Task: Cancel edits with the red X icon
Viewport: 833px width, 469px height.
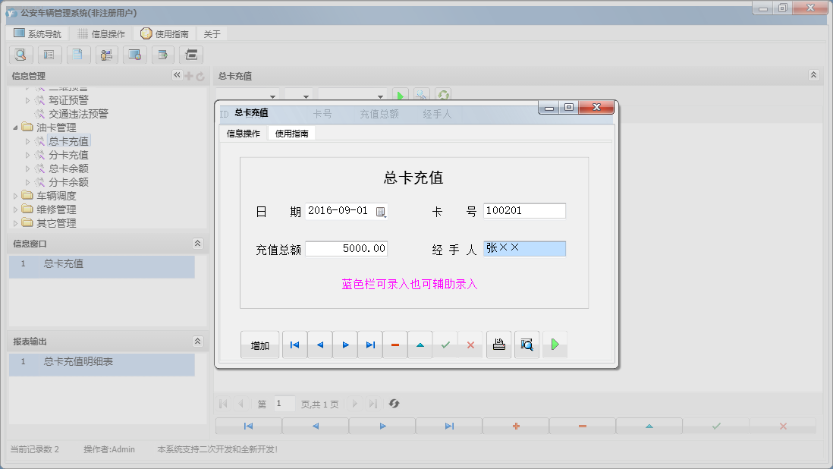Action: pyautogui.click(x=470, y=344)
